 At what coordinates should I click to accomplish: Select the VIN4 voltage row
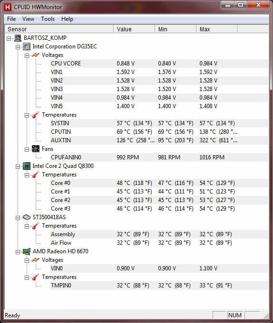tap(159, 98)
